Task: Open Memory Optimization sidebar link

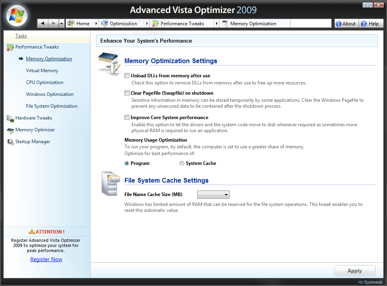Action: (x=49, y=59)
